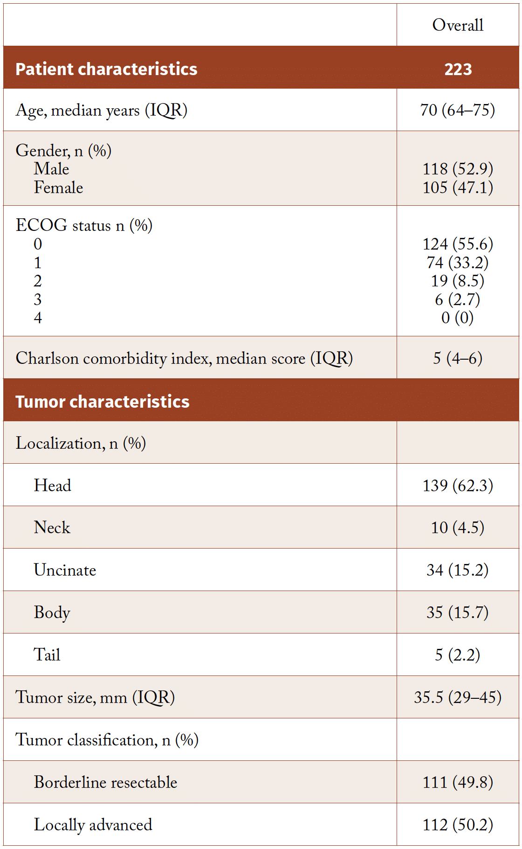Image resolution: width=522 pixels, height=849 pixels.
Task: Click the Charlson comorbidity index row label
Action: 184,358
